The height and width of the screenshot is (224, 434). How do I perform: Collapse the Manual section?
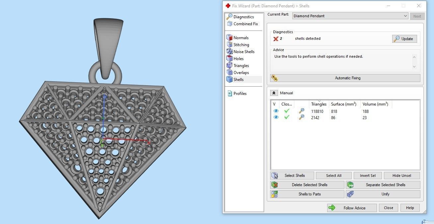(x=274, y=93)
